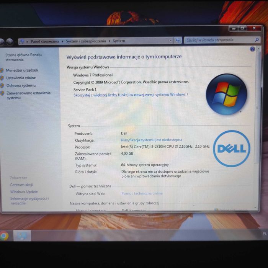Open the address bar history dropdown arrow

(x=170, y=41)
